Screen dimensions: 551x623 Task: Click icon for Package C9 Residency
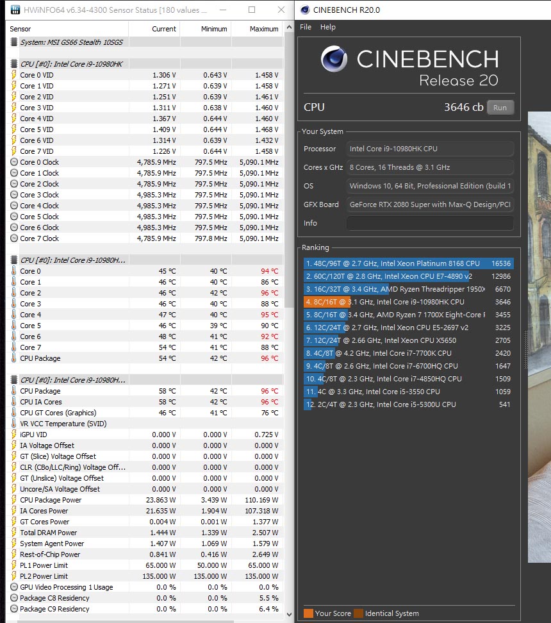pyautogui.click(x=14, y=609)
